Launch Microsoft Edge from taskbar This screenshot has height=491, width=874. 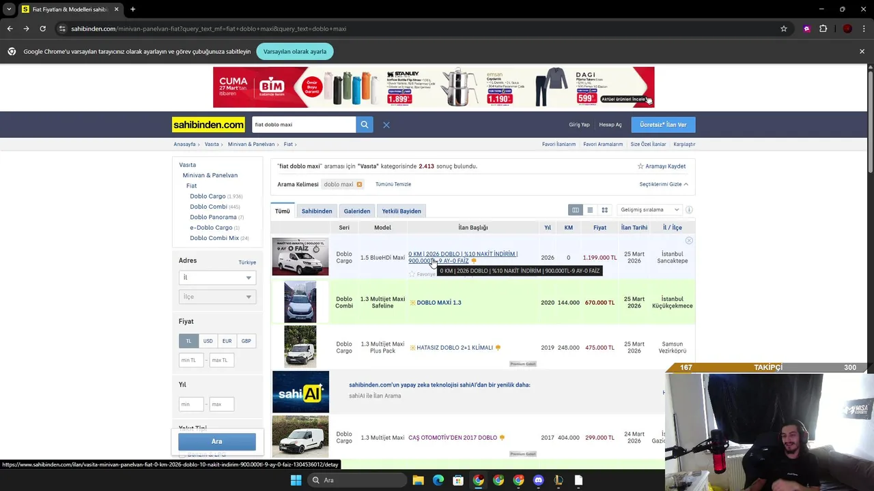[438, 480]
